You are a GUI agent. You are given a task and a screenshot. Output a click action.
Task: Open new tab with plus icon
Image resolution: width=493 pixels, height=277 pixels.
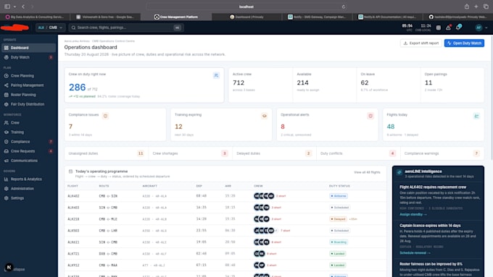476,7
